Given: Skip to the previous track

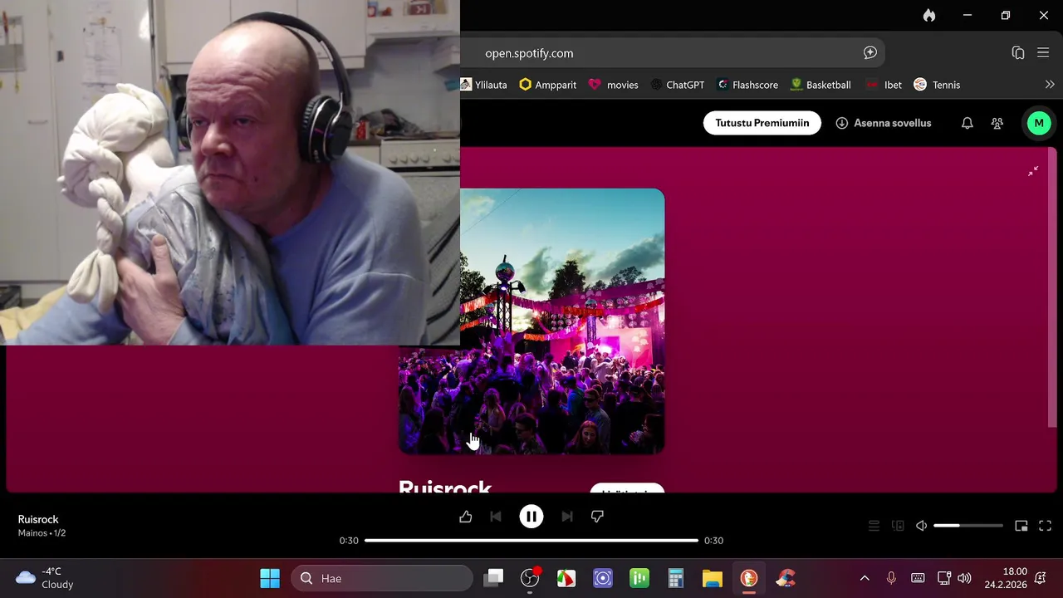Looking at the screenshot, I should pyautogui.click(x=496, y=517).
